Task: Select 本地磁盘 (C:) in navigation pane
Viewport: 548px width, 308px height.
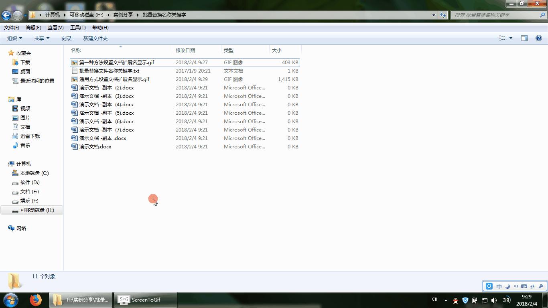Action: tap(35, 173)
